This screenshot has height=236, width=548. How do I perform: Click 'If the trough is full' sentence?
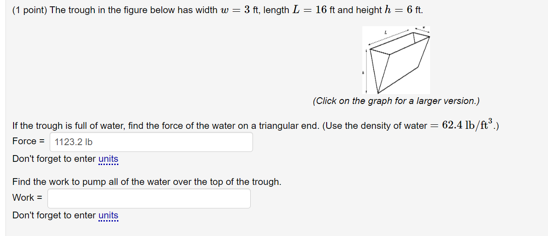tap(255, 125)
